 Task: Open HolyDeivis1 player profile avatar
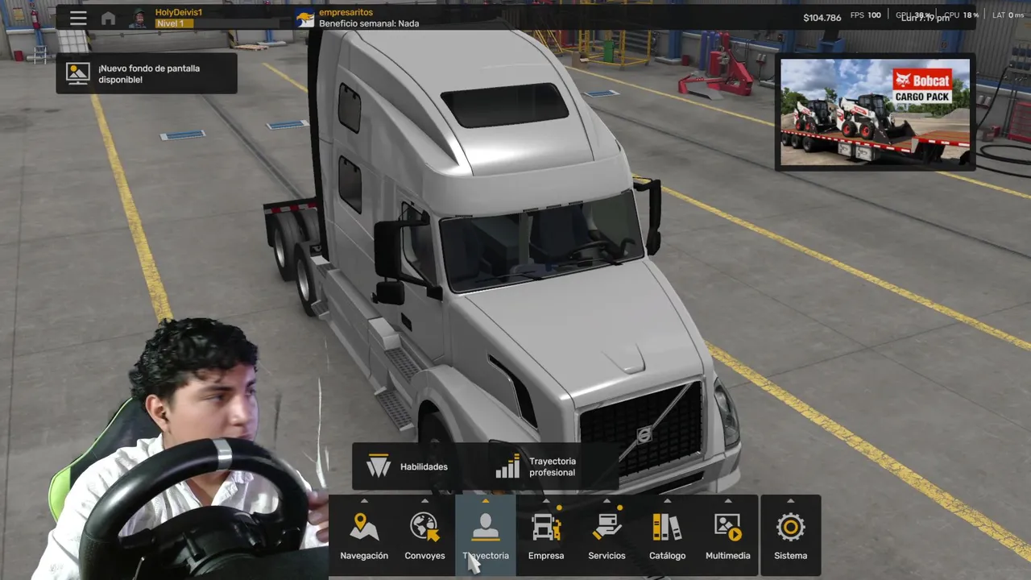[x=138, y=18]
